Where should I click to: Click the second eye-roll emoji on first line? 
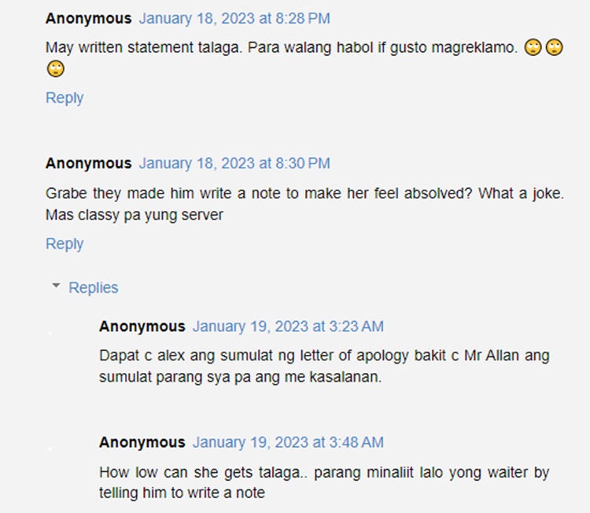pos(555,47)
